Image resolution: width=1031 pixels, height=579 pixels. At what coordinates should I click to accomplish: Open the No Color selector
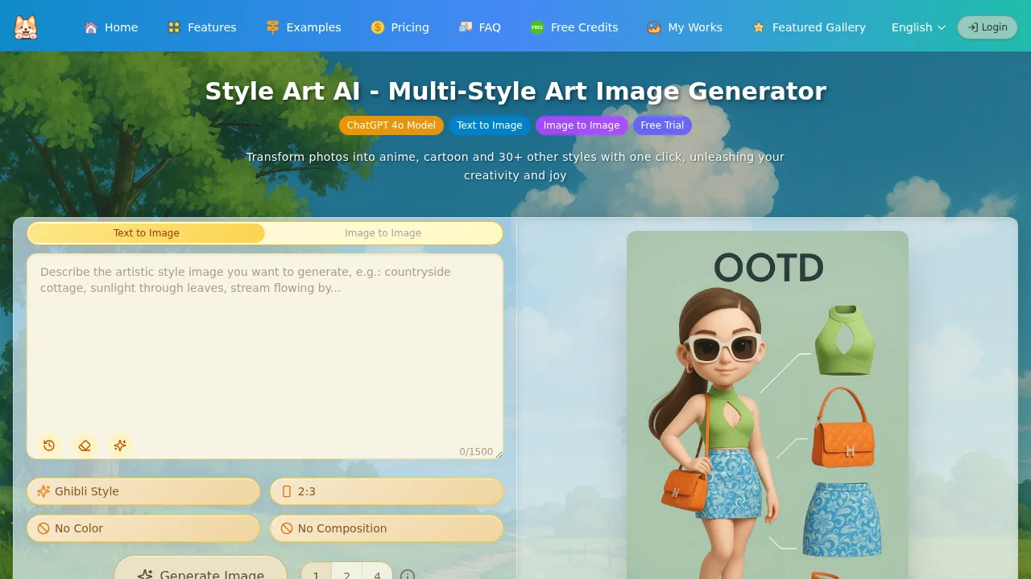143,528
